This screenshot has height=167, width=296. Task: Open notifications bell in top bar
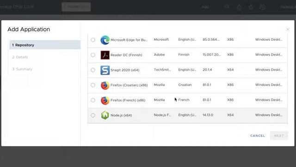pos(239,7)
